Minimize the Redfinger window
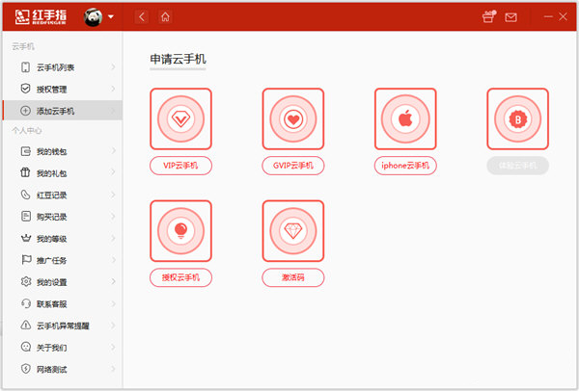The height and width of the screenshot is (391, 579). click(x=548, y=16)
